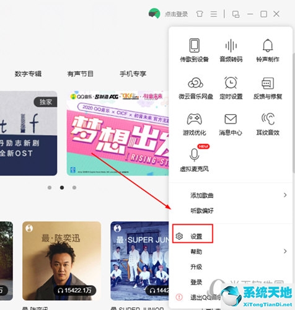Open feedback and repair tool
This screenshot has width=295, height=310.
pos(268,88)
